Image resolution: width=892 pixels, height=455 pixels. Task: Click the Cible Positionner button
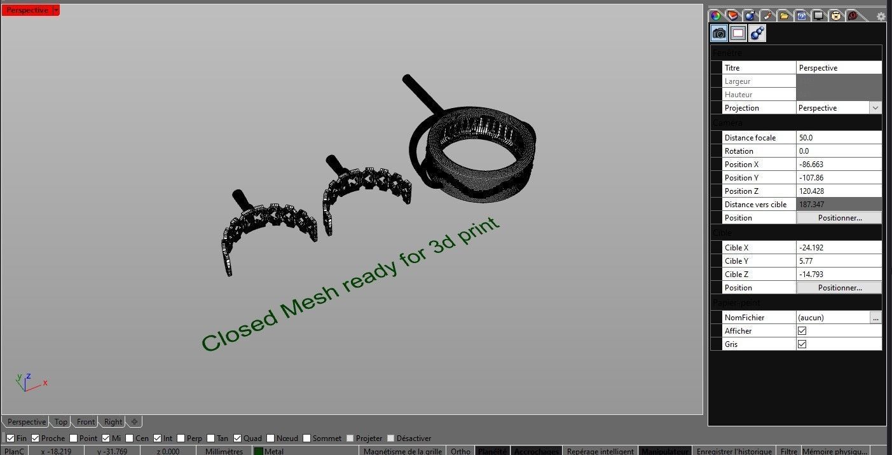[x=839, y=288]
